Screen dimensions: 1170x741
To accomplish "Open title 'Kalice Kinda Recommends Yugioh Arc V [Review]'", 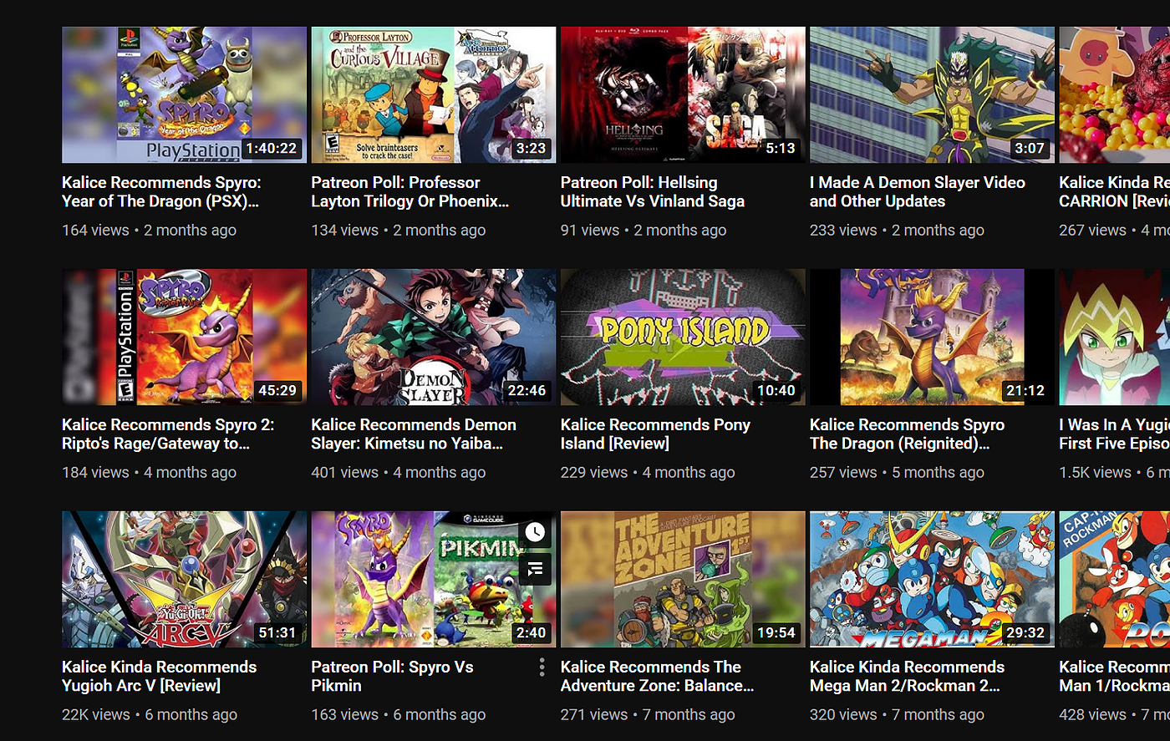I will (x=160, y=676).
